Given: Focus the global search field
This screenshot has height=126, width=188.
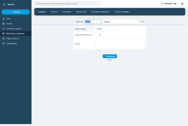Looking at the screenshot, I should pos(67,3).
